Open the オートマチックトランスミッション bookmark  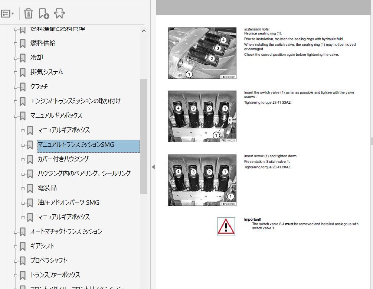66,231
